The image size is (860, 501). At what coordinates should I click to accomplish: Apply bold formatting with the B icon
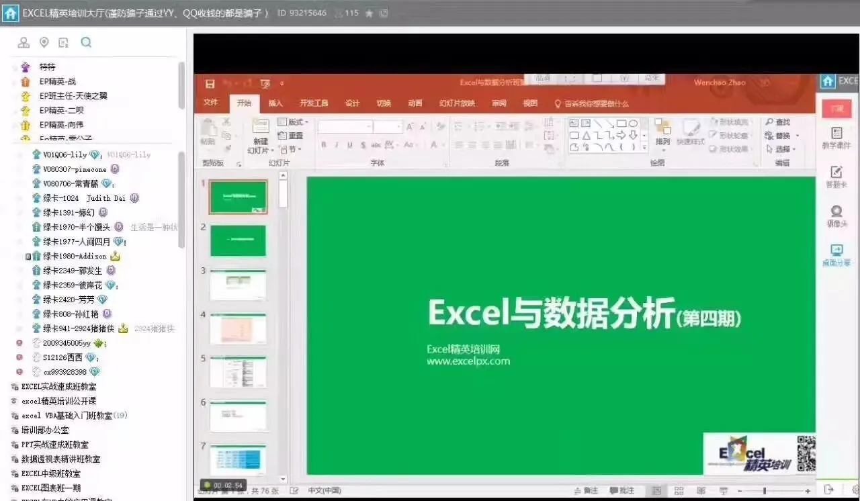click(324, 145)
